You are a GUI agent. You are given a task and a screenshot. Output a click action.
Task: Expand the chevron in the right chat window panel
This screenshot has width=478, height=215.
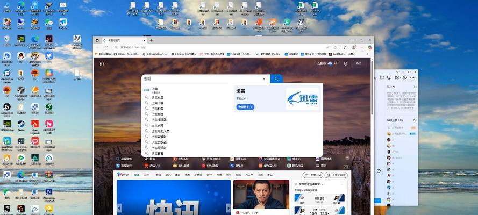pyautogui.click(x=415, y=87)
